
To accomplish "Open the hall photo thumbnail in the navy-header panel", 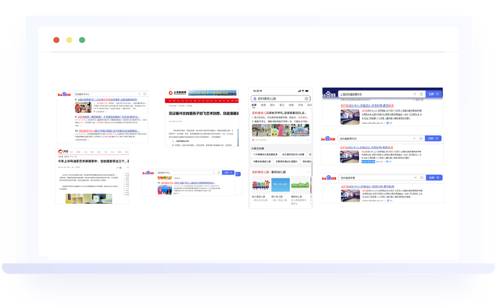I will tap(350, 117).
